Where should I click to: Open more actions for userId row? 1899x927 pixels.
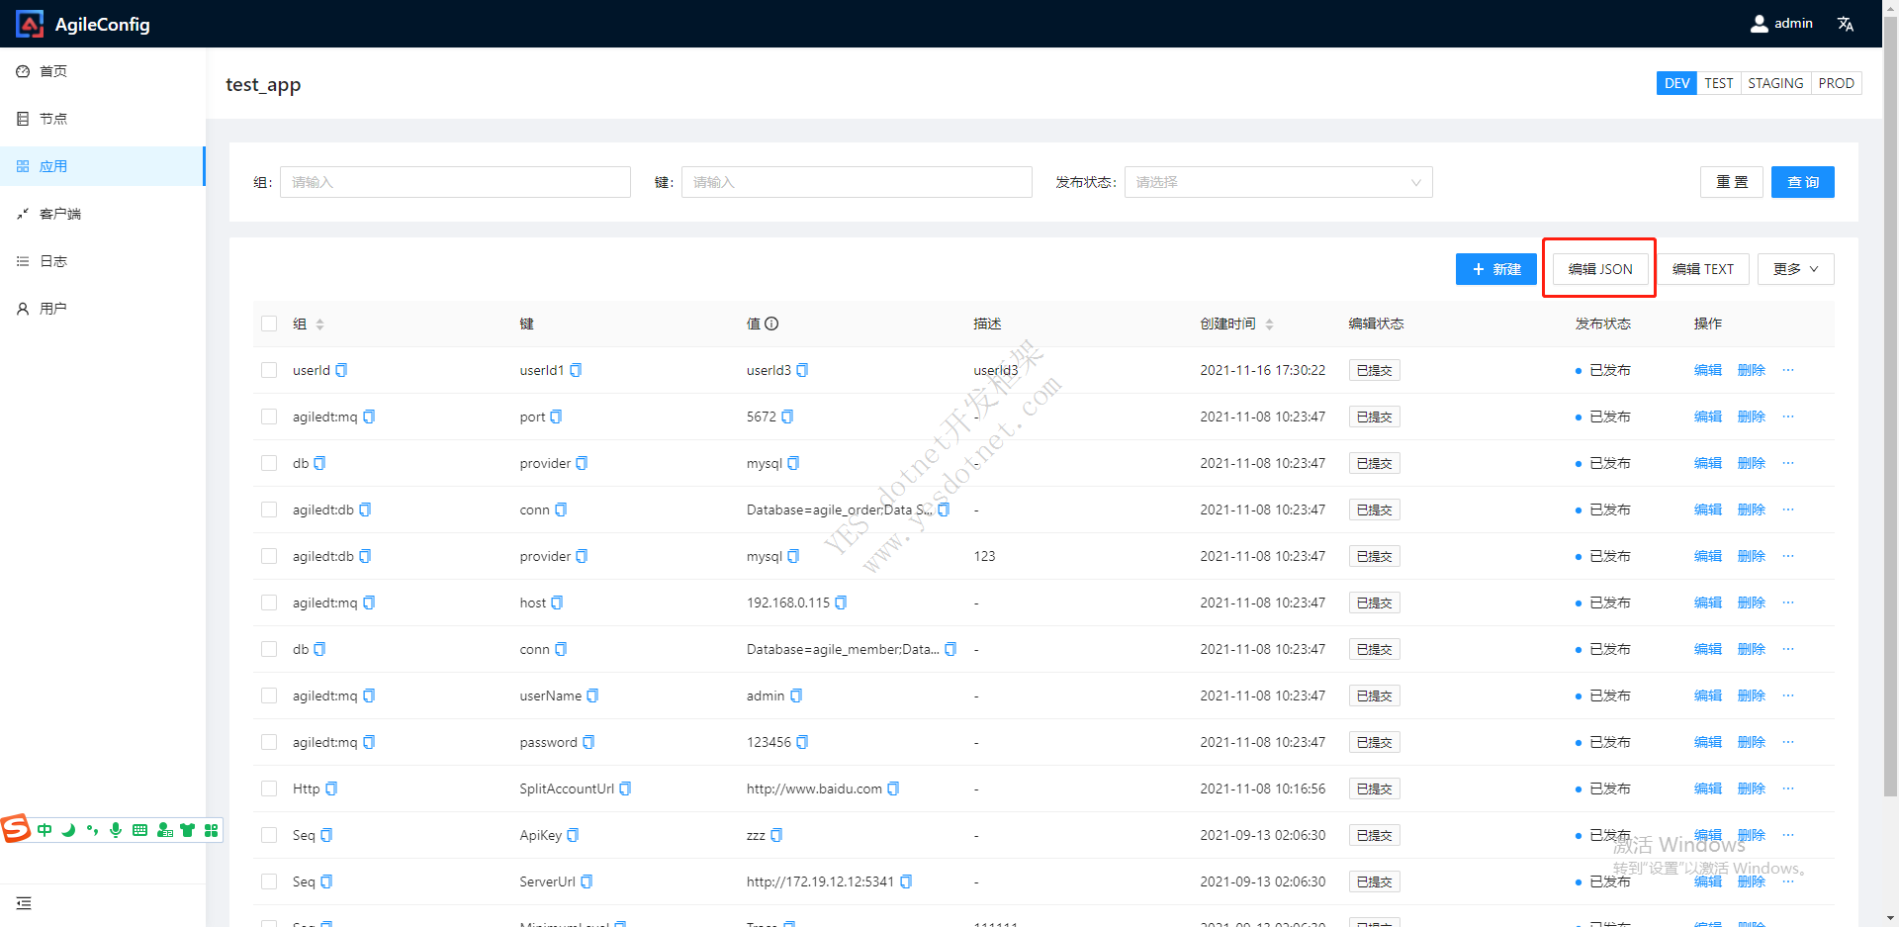tap(1788, 370)
